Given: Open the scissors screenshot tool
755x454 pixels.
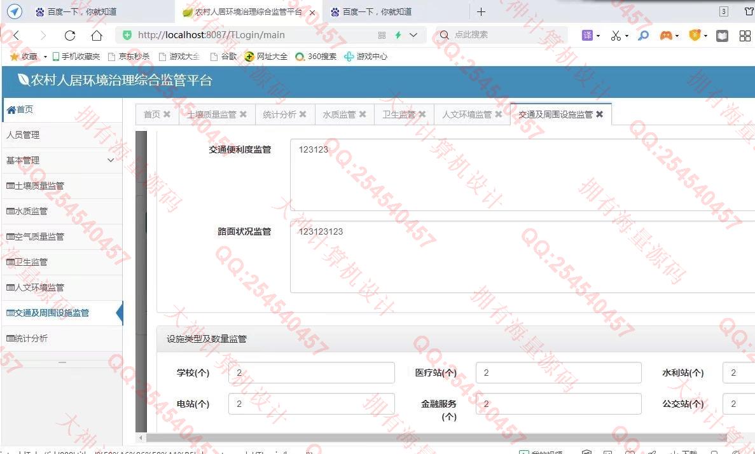Looking at the screenshot, I should pyautogui.click(x=616, y=35).
